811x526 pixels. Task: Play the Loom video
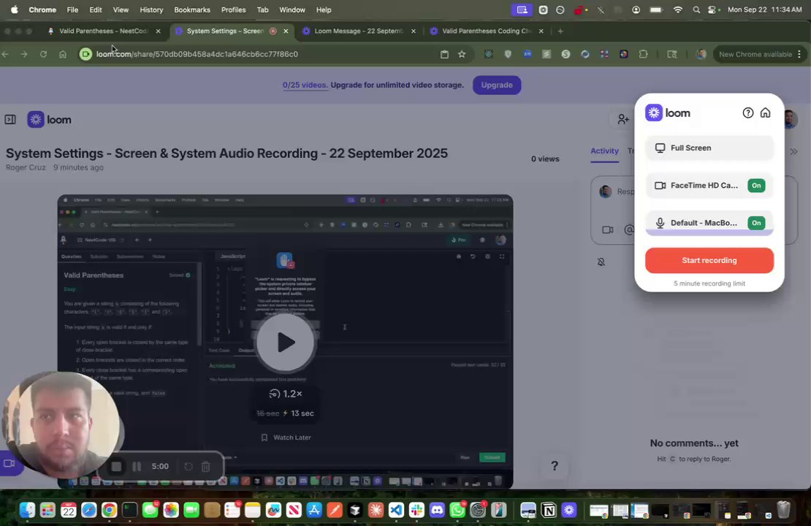[286, 342]
